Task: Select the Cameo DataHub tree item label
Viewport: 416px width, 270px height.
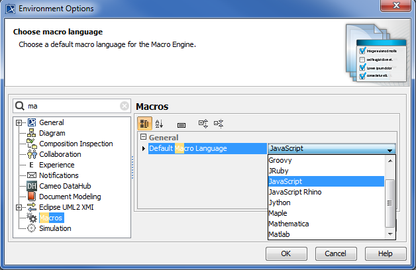Action: 65,186
